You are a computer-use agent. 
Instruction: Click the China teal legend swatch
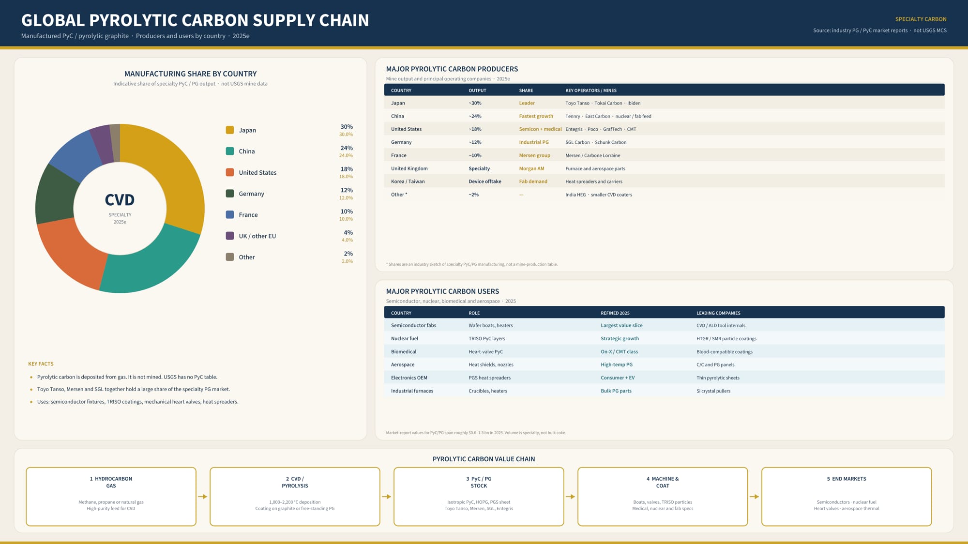tap(230, 151)
